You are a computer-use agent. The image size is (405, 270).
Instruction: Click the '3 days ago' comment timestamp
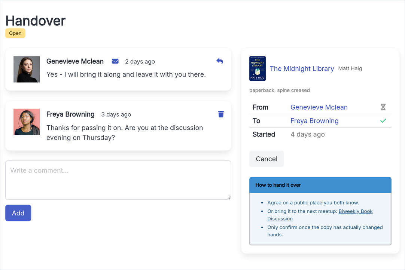(116, 114)
